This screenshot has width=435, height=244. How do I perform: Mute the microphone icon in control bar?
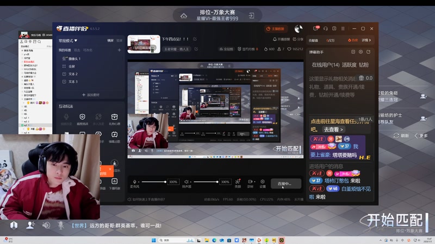[x=134, y=182]
